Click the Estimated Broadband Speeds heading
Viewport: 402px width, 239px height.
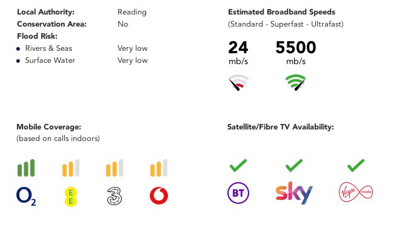pyautogui.click(x=281, y=12)
